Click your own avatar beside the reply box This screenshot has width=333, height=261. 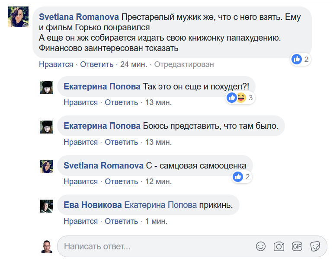[46, 246]
